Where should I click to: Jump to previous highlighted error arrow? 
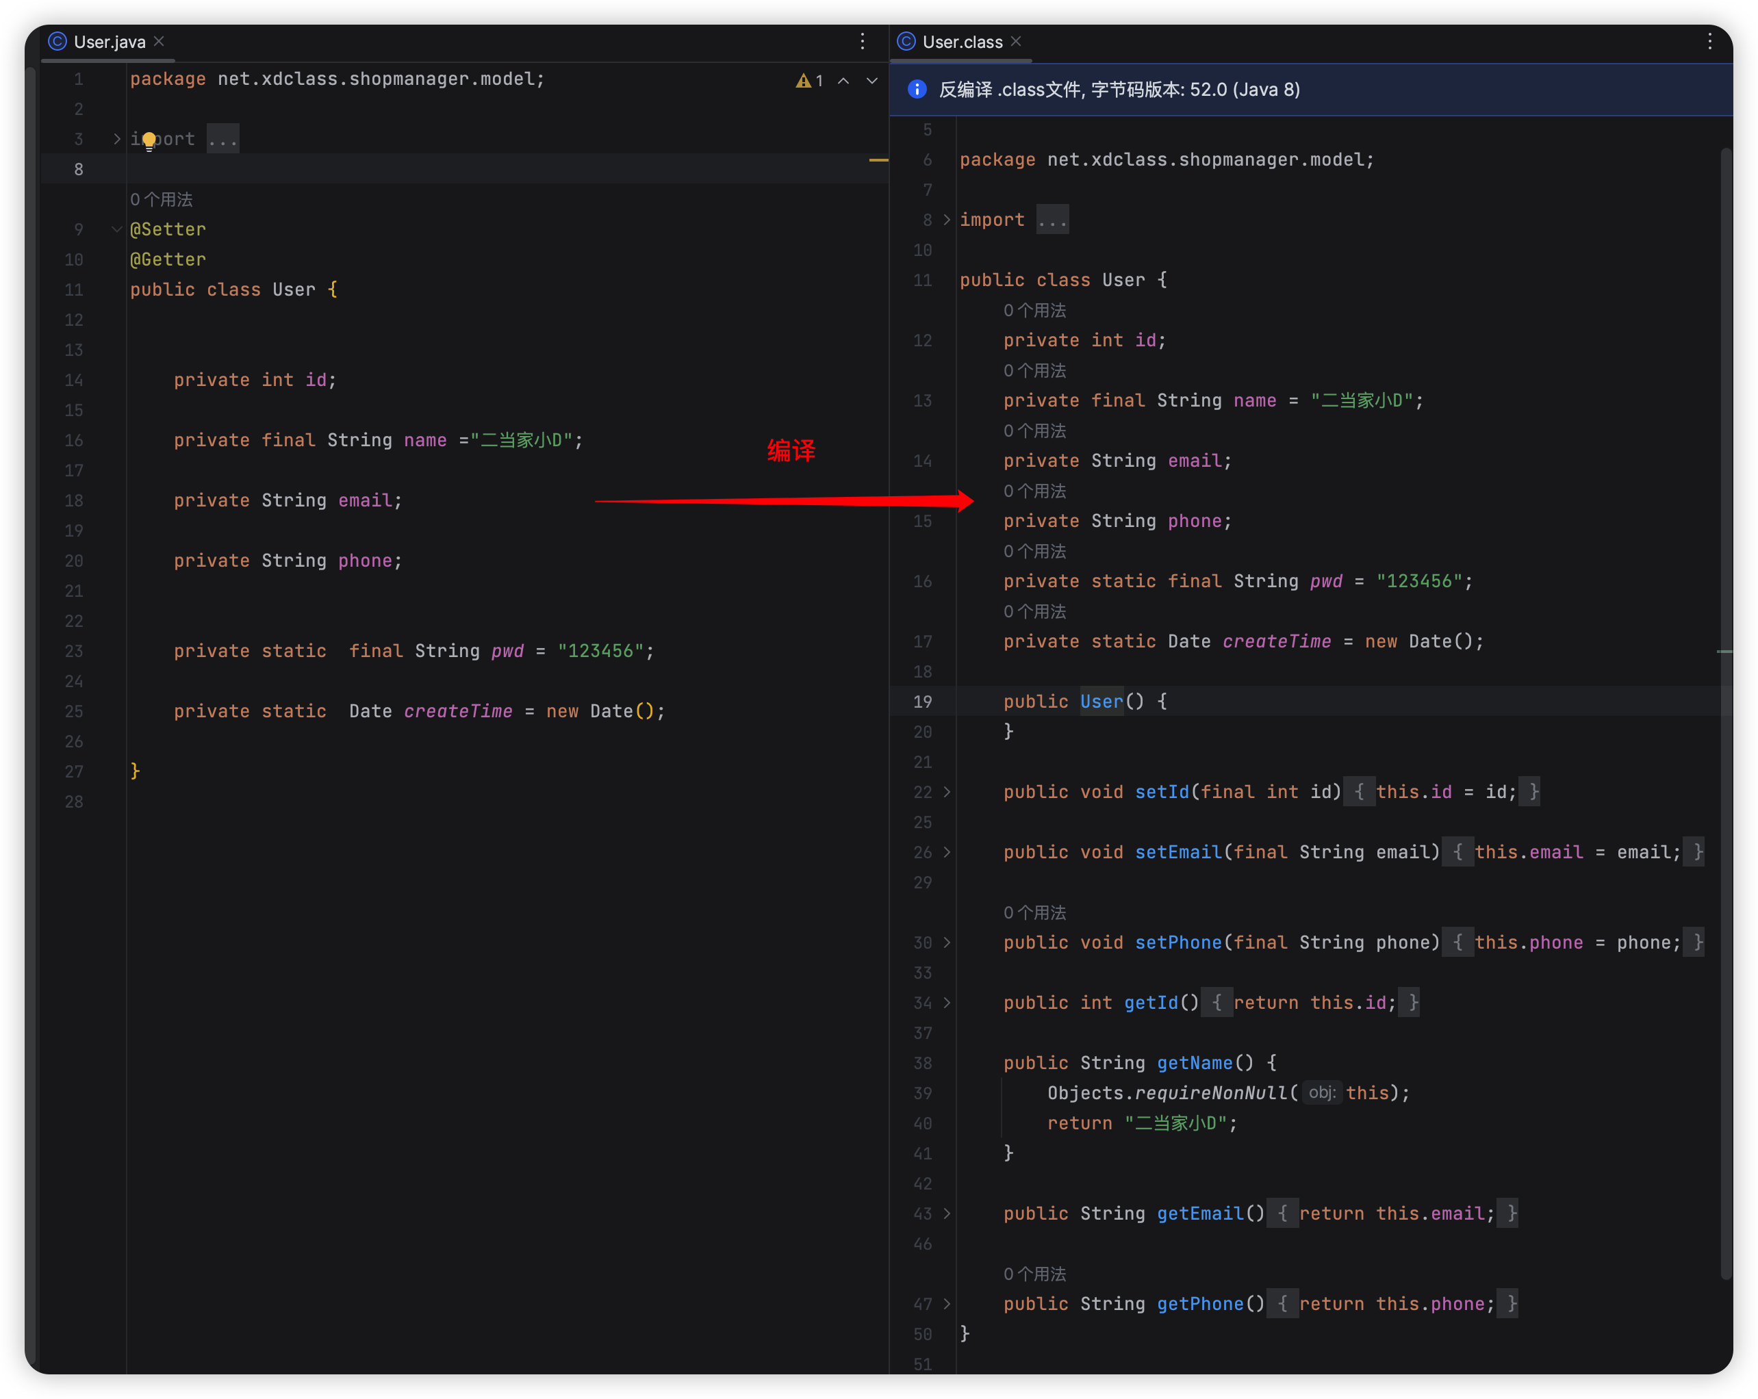coord(844,80)
